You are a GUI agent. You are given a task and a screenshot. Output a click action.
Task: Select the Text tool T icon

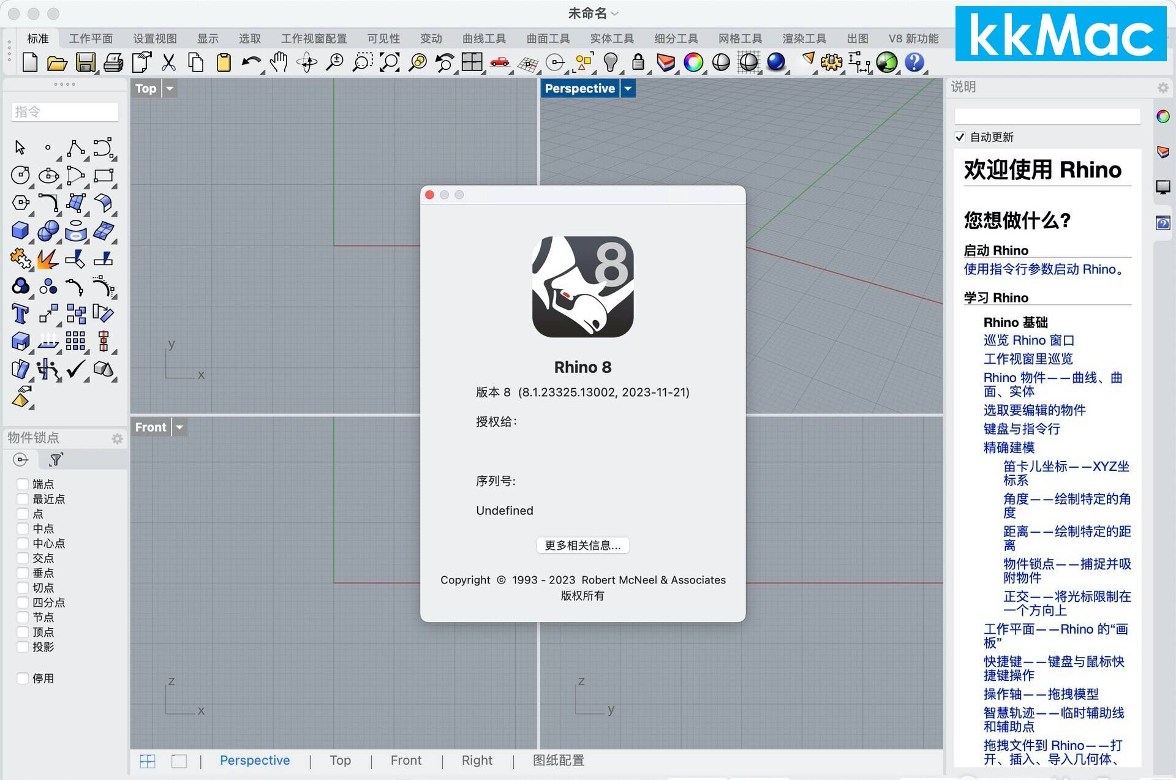tap(20, 314)
